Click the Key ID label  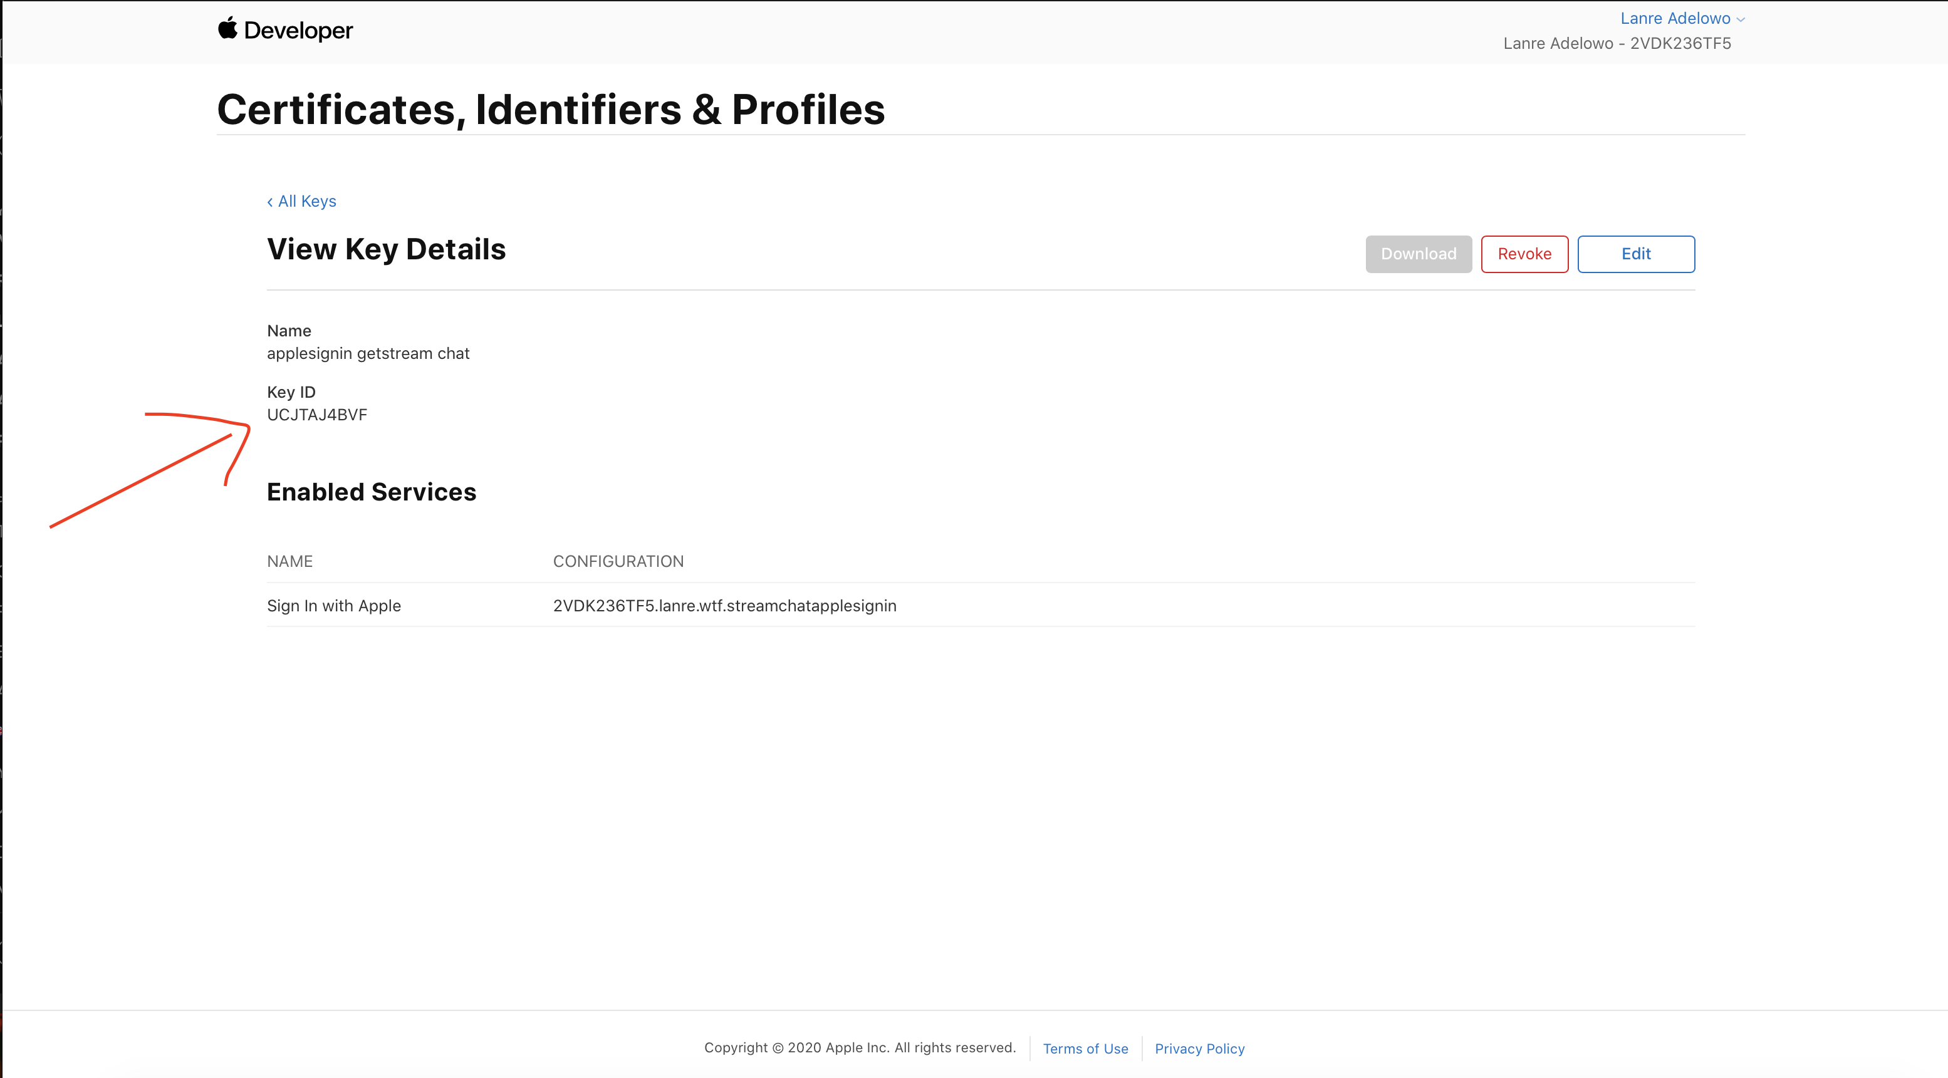pyautogui.click(x=291, y=392)
